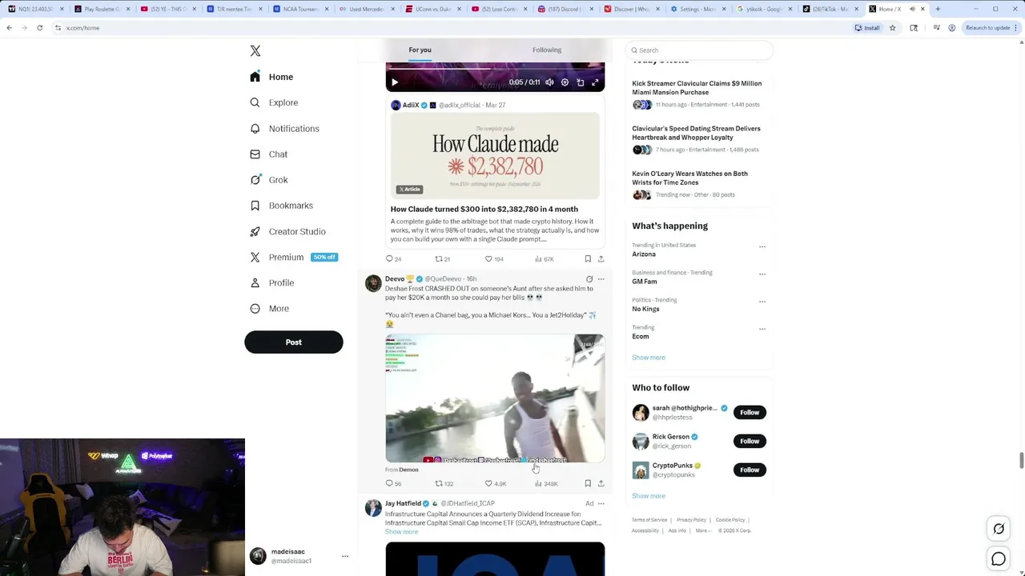Viewport: 1025px width, 576px height.
Task: Follow Rick Gerson
Action: [750, 441]
